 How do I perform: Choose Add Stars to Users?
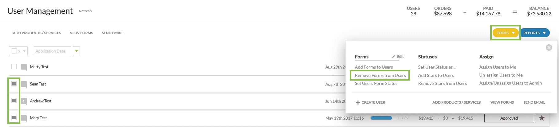coord(436,75)
